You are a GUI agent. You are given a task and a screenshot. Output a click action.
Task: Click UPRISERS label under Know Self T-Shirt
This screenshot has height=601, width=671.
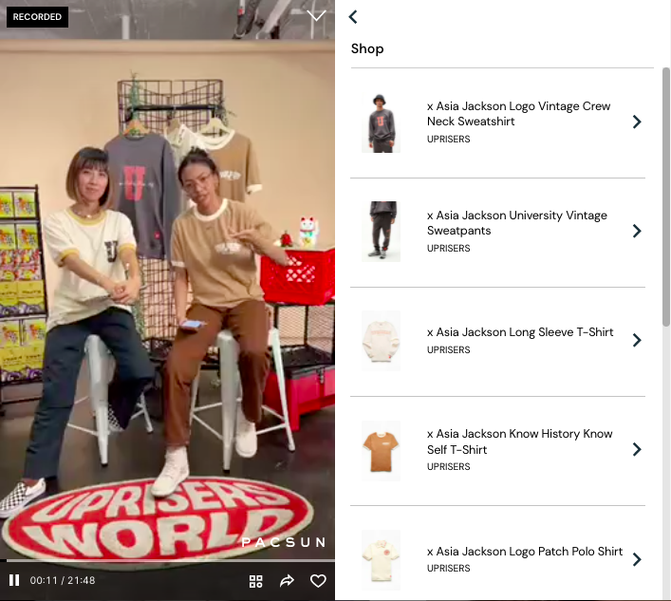pyautogui.click(x=449, y=466)
